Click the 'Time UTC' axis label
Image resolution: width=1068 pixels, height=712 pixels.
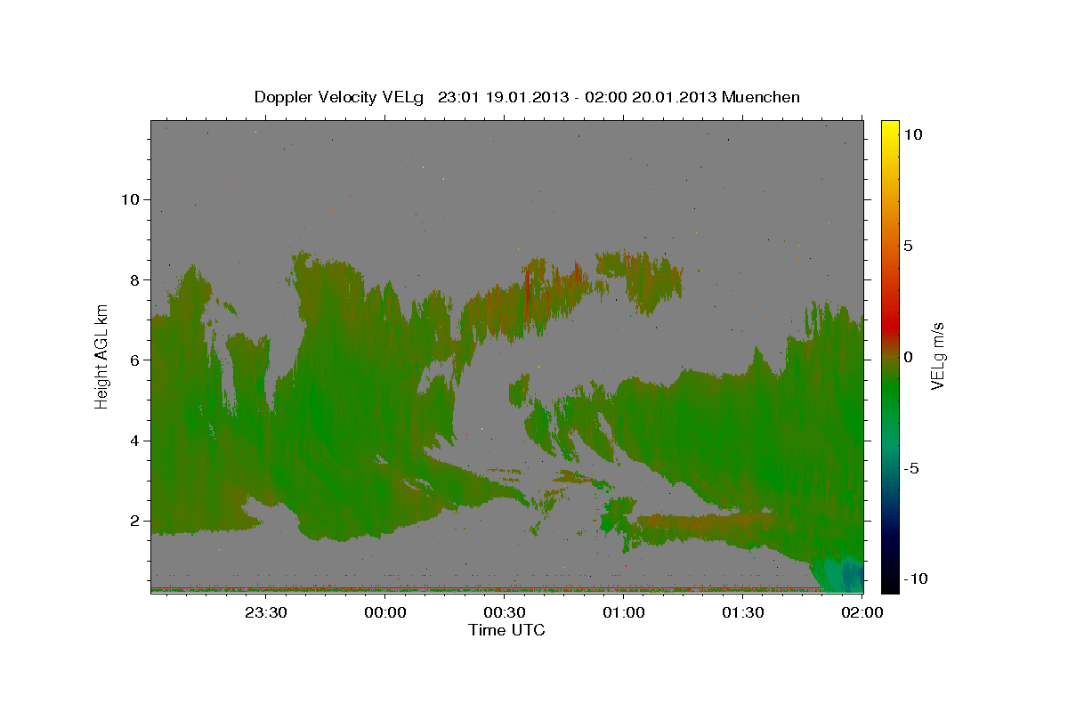tap(506, 630)
